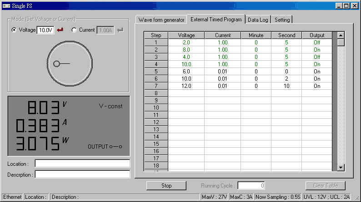
Task: Click the Location text field
Action: point(82,164)
